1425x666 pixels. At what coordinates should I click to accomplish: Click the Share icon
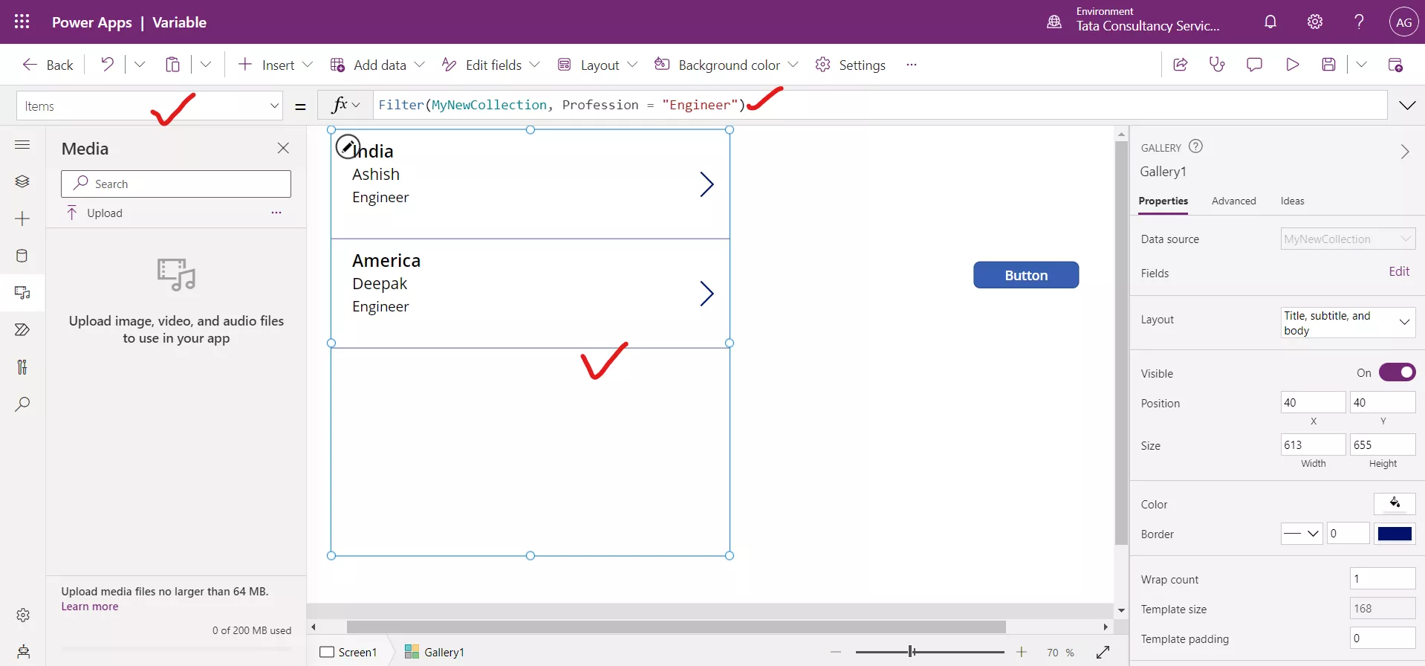(1180, 65)
